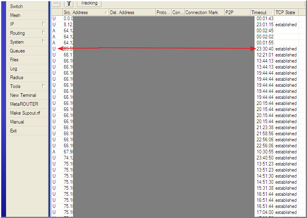Screen dimensions: 307x218
Task: Click the remove (minus) toolbar button
Action: click(x=56, y=3)
